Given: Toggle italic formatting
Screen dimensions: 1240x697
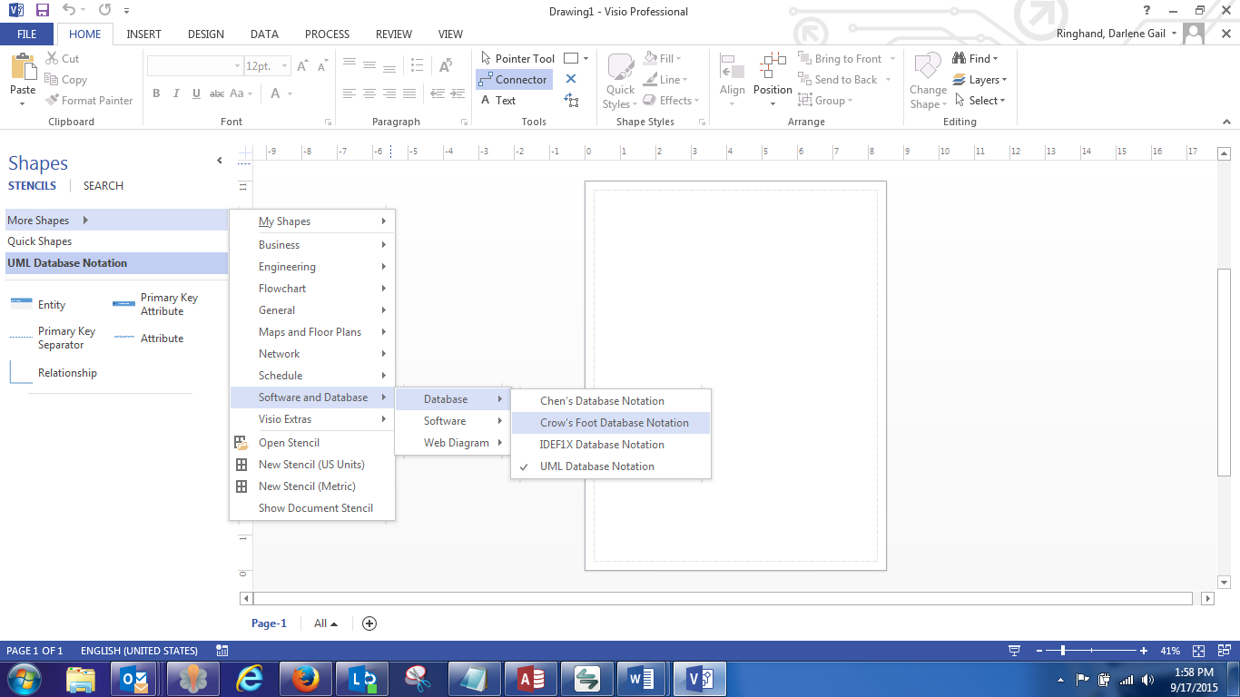Looking at the screenshot, I should click(x=175, y=93).
